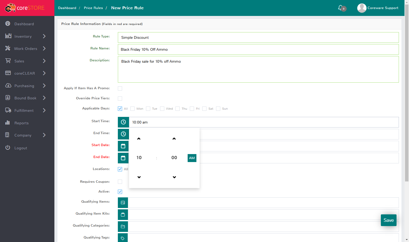This screenshot has width=409, height=242.
Task: Click the Qualifying Categories folder icon
Action: pyautogui.click(x=123, y=227)
